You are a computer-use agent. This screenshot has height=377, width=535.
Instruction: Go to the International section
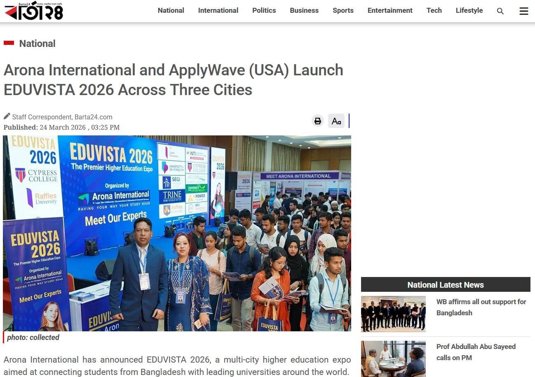coord(218,11)
